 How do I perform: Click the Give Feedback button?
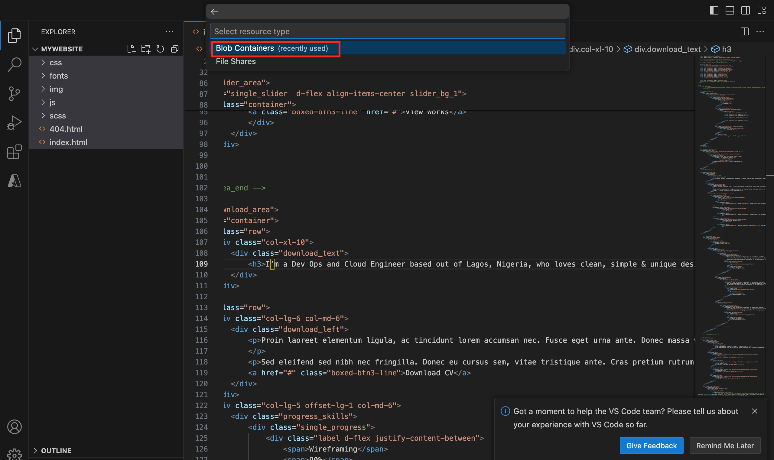pos(651,445)
